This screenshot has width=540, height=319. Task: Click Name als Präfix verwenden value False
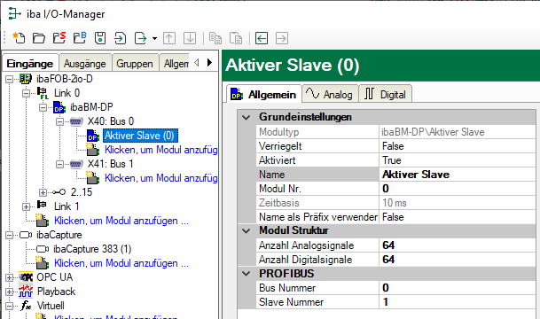(x=458, y=217)
